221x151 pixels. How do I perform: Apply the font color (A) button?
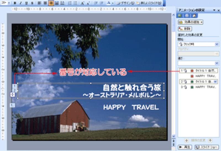pyautogui.click(x=108, y=3)
